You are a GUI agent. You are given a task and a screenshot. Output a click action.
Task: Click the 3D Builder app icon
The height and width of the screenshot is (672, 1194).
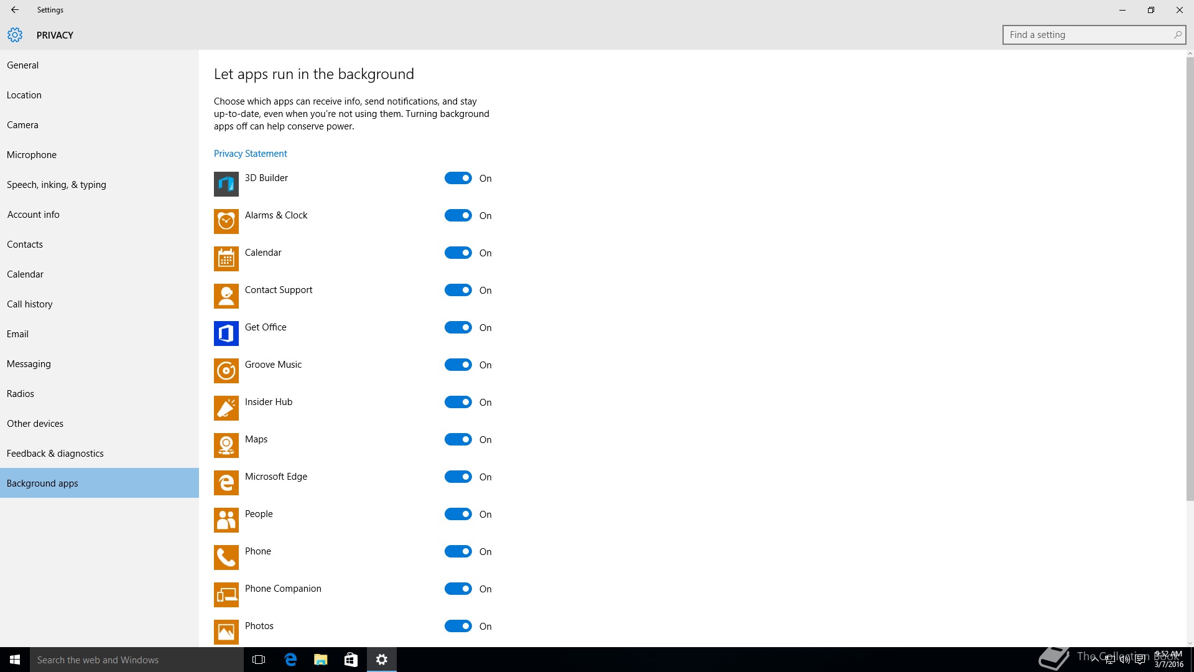[x=226, y=184]
